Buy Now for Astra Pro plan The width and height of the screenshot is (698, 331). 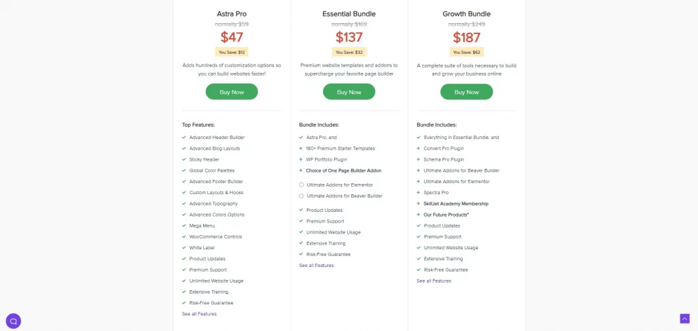pyautogui.click(x=232, y=92)
